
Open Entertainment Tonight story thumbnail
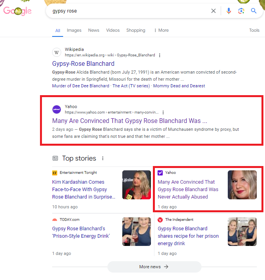(136, 185)
